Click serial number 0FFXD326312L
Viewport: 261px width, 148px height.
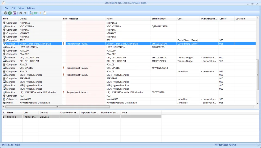[x=159, y=58]
